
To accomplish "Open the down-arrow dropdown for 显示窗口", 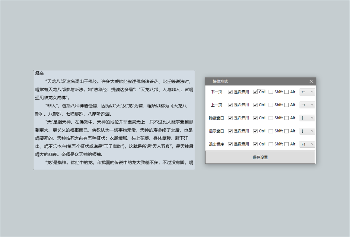I will [307, 131].
